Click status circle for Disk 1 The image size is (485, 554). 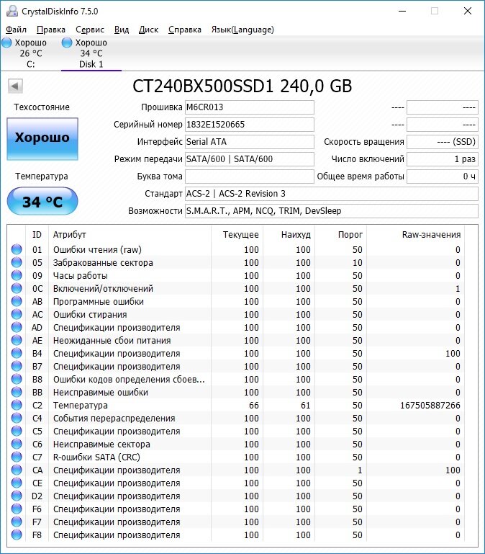click(67, 43)
